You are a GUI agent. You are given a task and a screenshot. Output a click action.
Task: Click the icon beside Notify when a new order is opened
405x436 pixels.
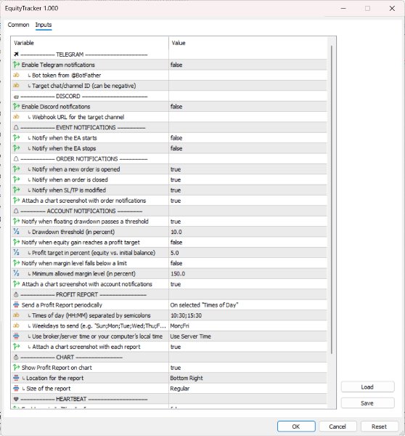[x=17, y=169]
